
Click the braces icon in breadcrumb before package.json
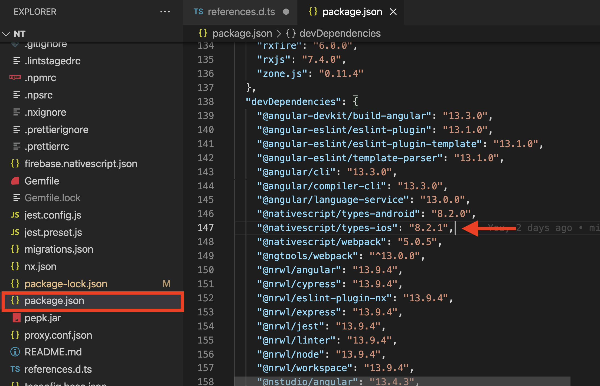[x=203, y=33]
